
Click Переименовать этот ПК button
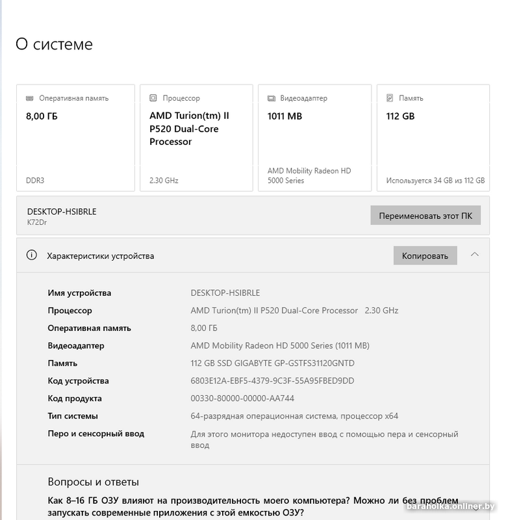click(425, 215)
